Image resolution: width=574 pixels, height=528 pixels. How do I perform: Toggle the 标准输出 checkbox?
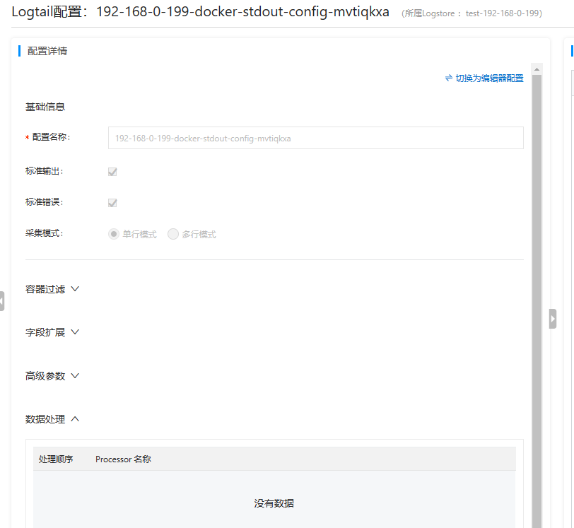tap(112, 172)
